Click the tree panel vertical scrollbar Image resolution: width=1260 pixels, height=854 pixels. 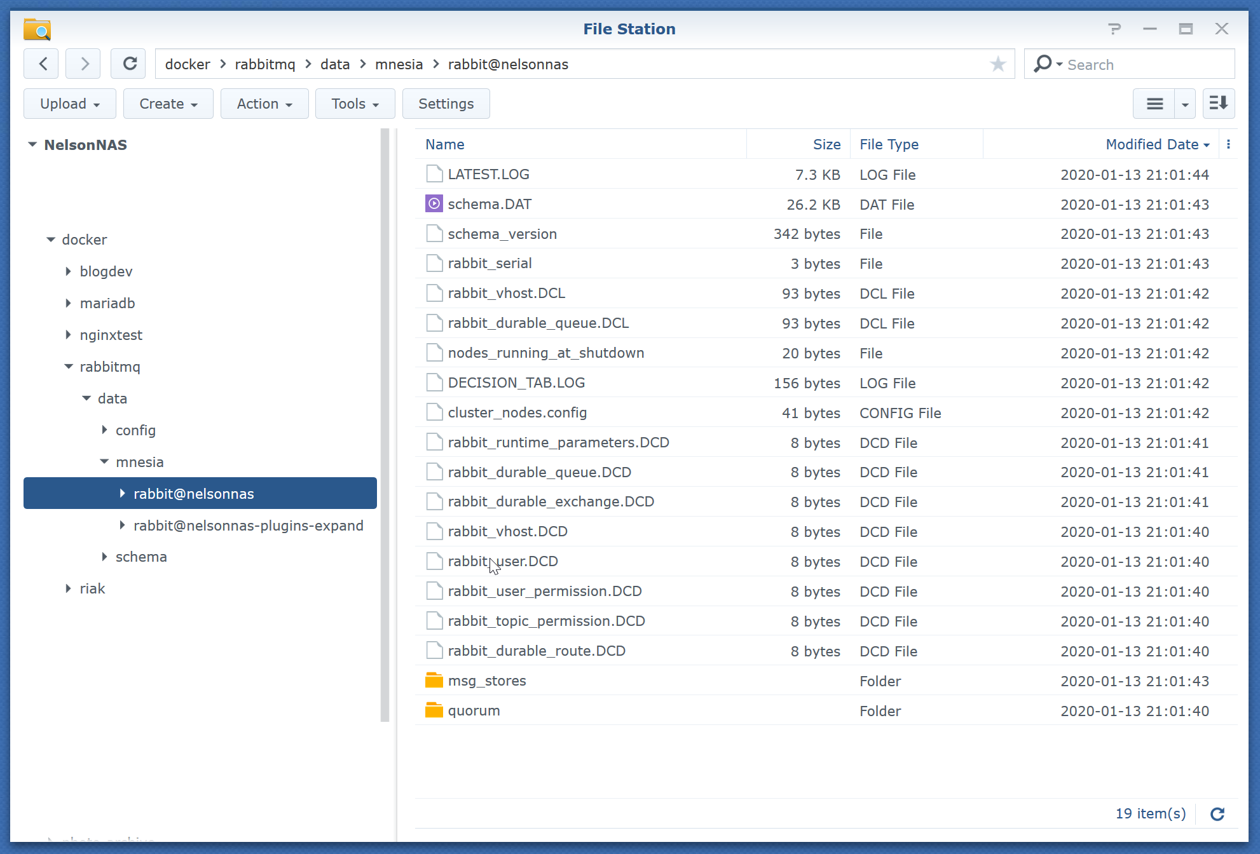pos(385,424)
